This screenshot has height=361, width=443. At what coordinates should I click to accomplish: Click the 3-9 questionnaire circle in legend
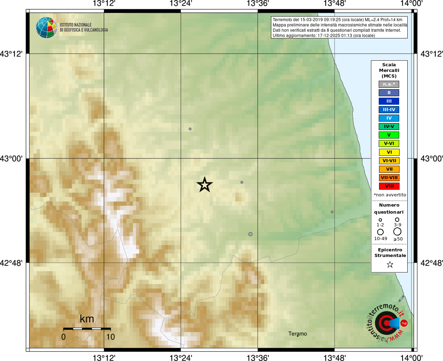coord(397,220)
